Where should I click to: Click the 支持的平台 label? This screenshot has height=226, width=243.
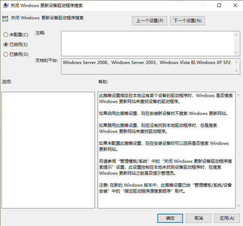(x=46, y=60)
